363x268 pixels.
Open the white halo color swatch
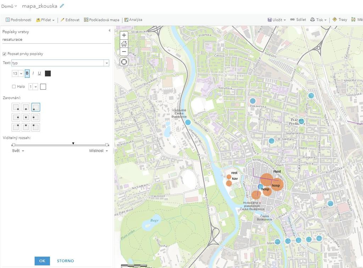click(x=43, y=87)
